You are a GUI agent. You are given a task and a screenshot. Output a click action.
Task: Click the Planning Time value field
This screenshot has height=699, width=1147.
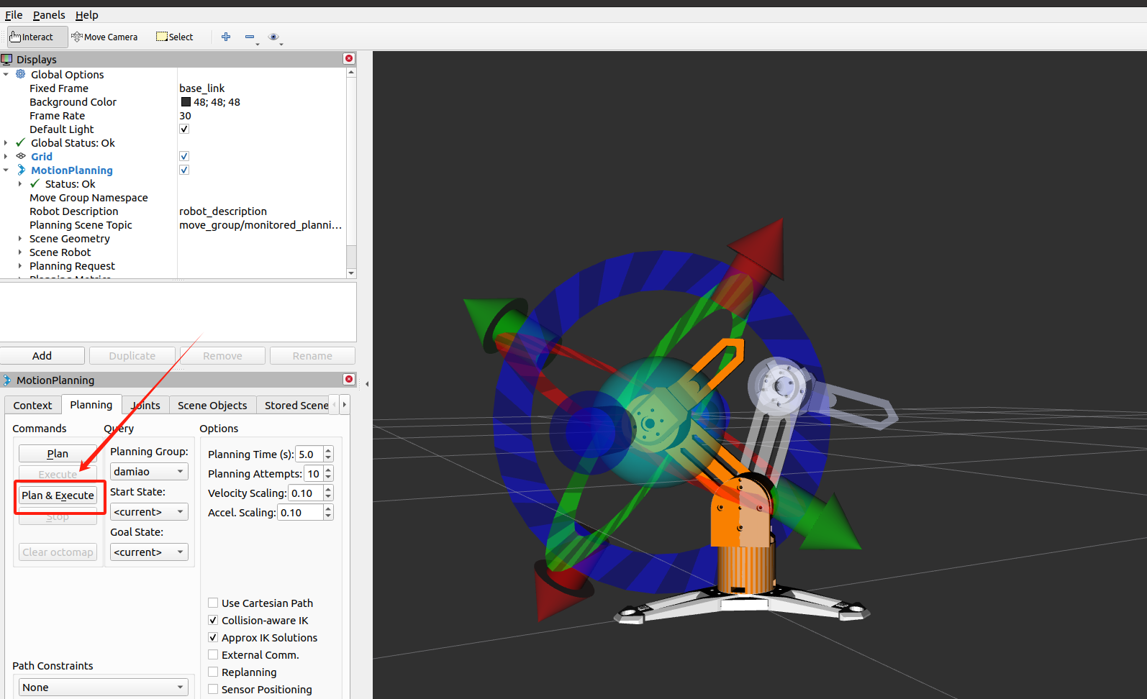[x=309, y=454]
